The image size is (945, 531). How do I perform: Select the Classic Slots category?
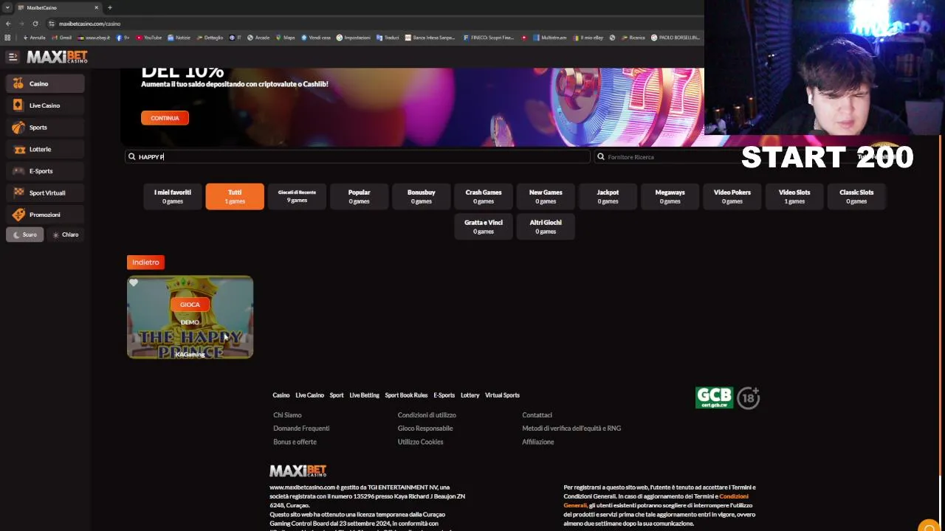(x=856, y=196)
